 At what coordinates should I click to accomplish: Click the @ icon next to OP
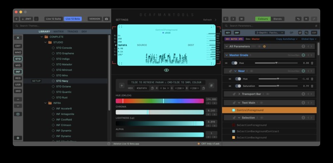tap(300, 33)
